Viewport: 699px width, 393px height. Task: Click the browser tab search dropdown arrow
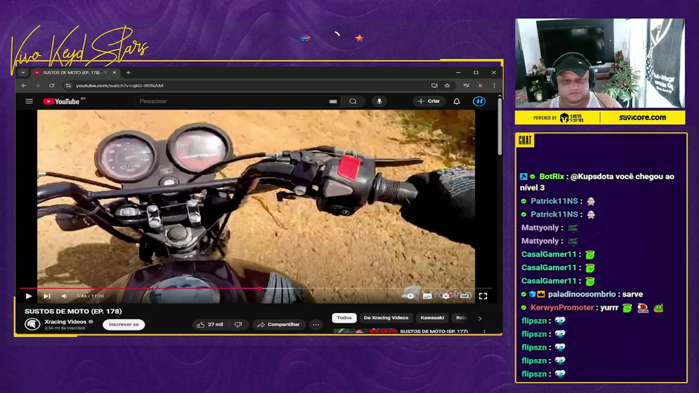[x=22, y=73]
